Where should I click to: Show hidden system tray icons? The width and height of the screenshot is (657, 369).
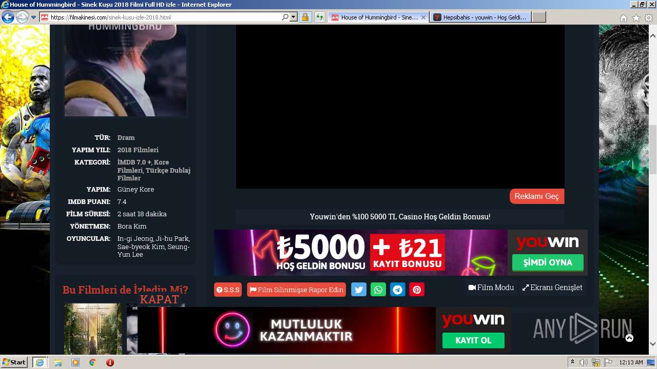(573, 362)
